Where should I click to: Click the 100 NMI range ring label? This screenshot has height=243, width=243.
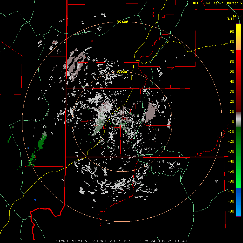122,22
